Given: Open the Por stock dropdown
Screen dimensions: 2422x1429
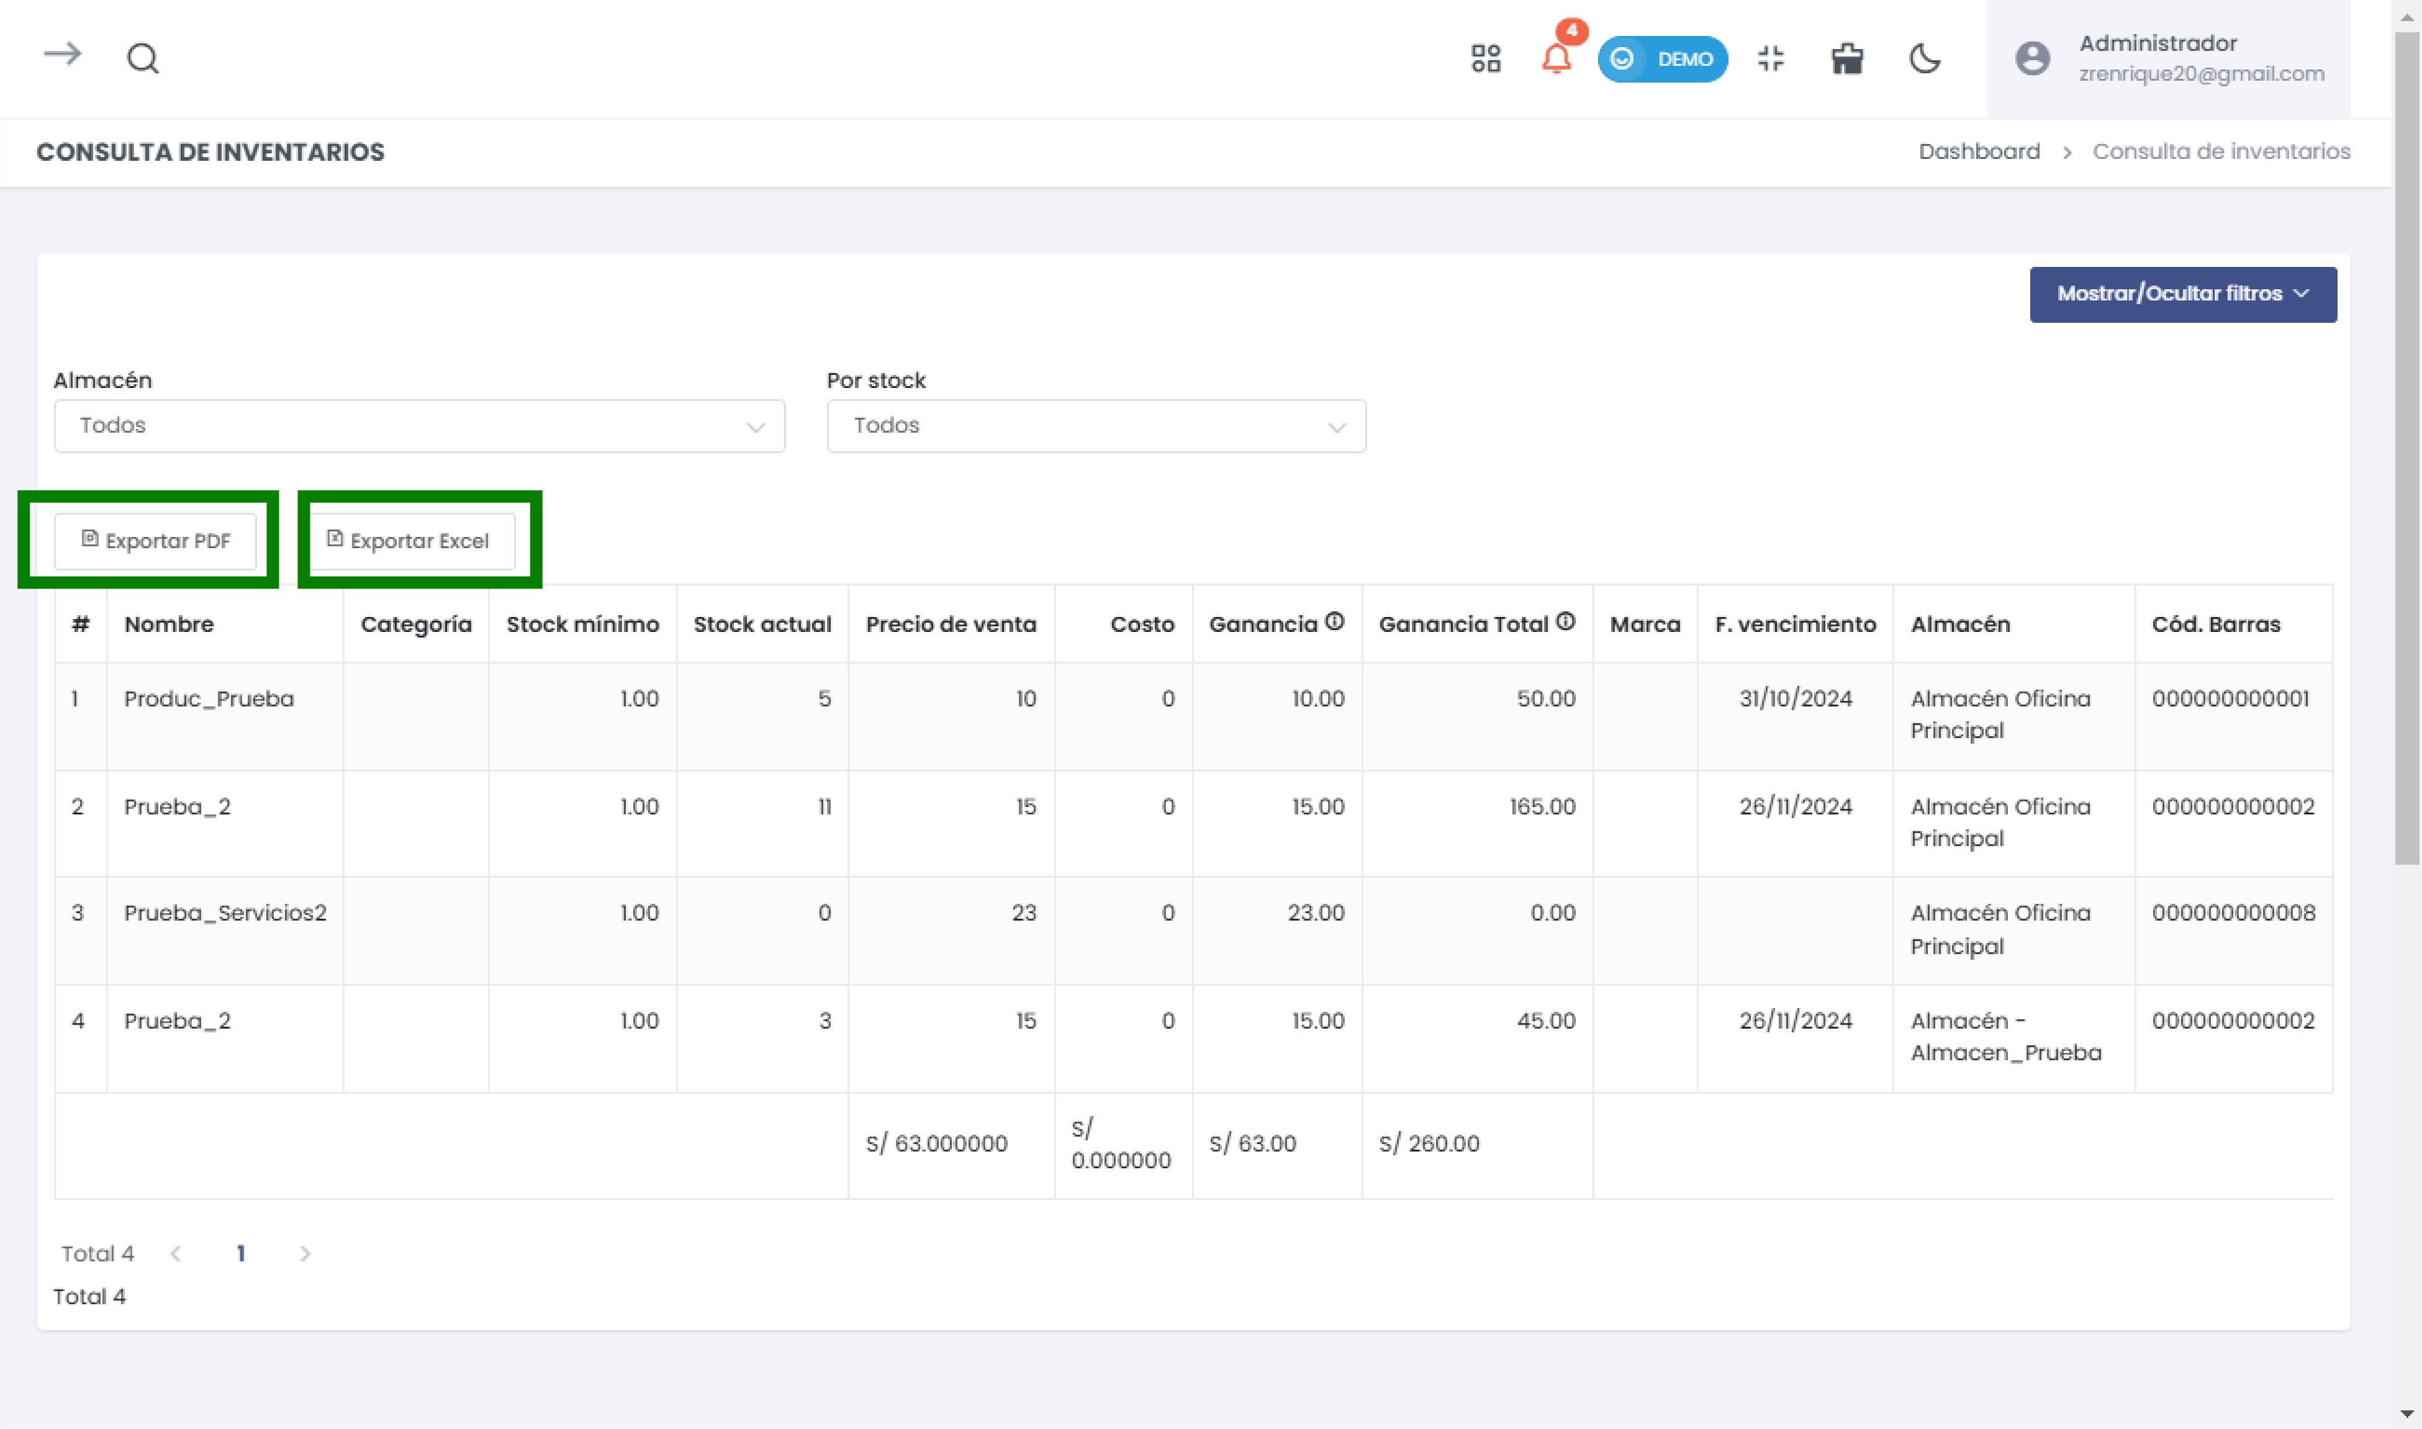Looking at the screenshot, I should pyautogui.click(x=1096, y=426).
